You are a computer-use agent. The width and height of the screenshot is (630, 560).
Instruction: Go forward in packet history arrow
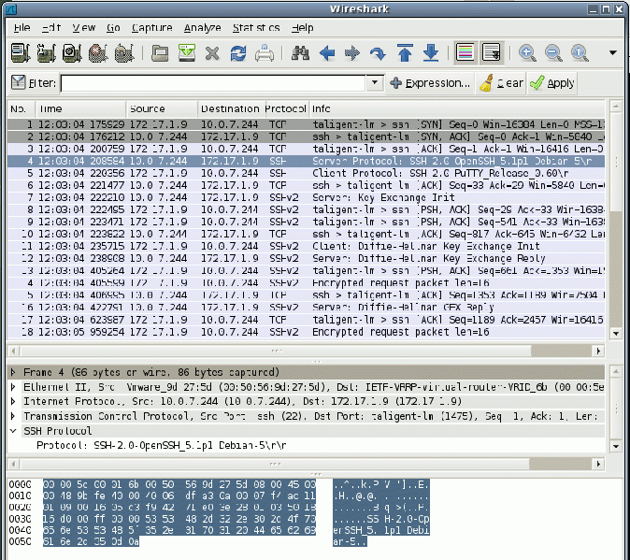[352, 53]
